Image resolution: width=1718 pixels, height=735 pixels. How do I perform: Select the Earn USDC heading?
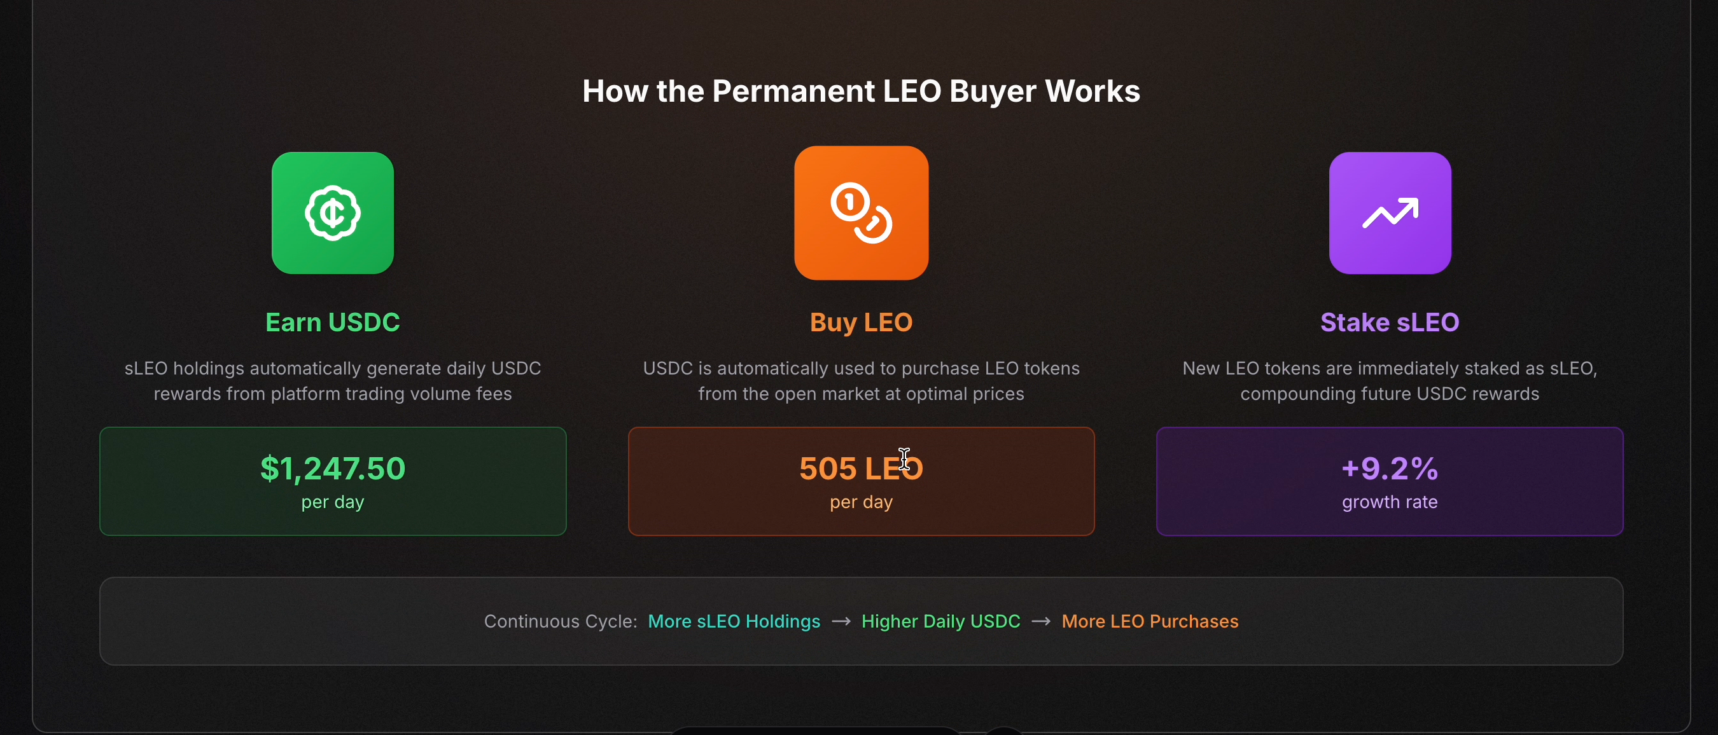click(x=332, y=322)
